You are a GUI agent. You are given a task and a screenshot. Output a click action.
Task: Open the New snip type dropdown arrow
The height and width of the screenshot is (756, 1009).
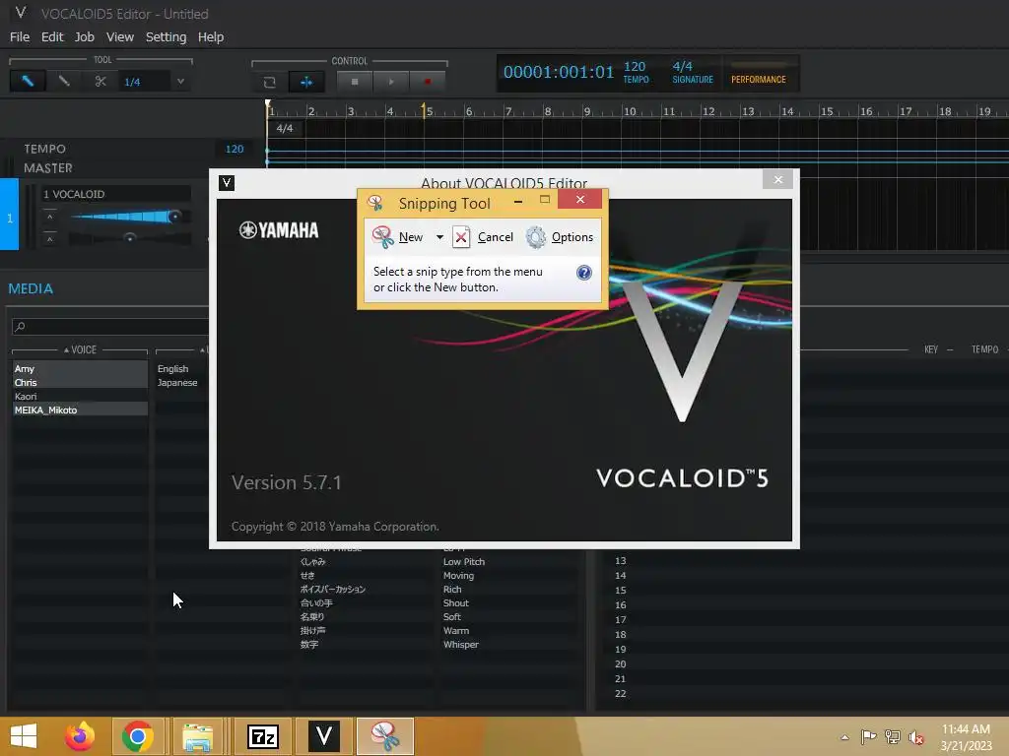[x=439, y=237]
